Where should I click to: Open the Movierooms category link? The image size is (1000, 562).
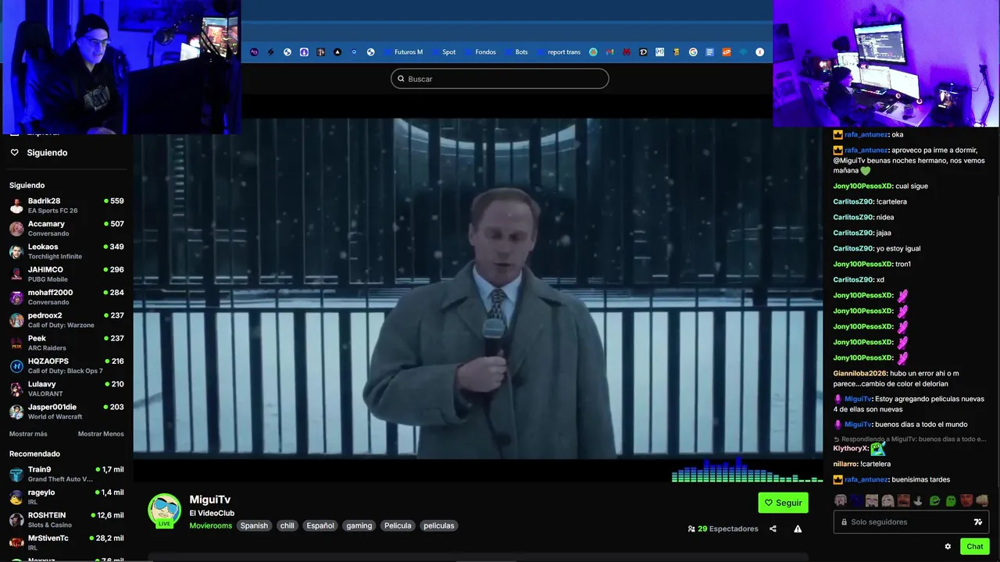tap(211, 526)
